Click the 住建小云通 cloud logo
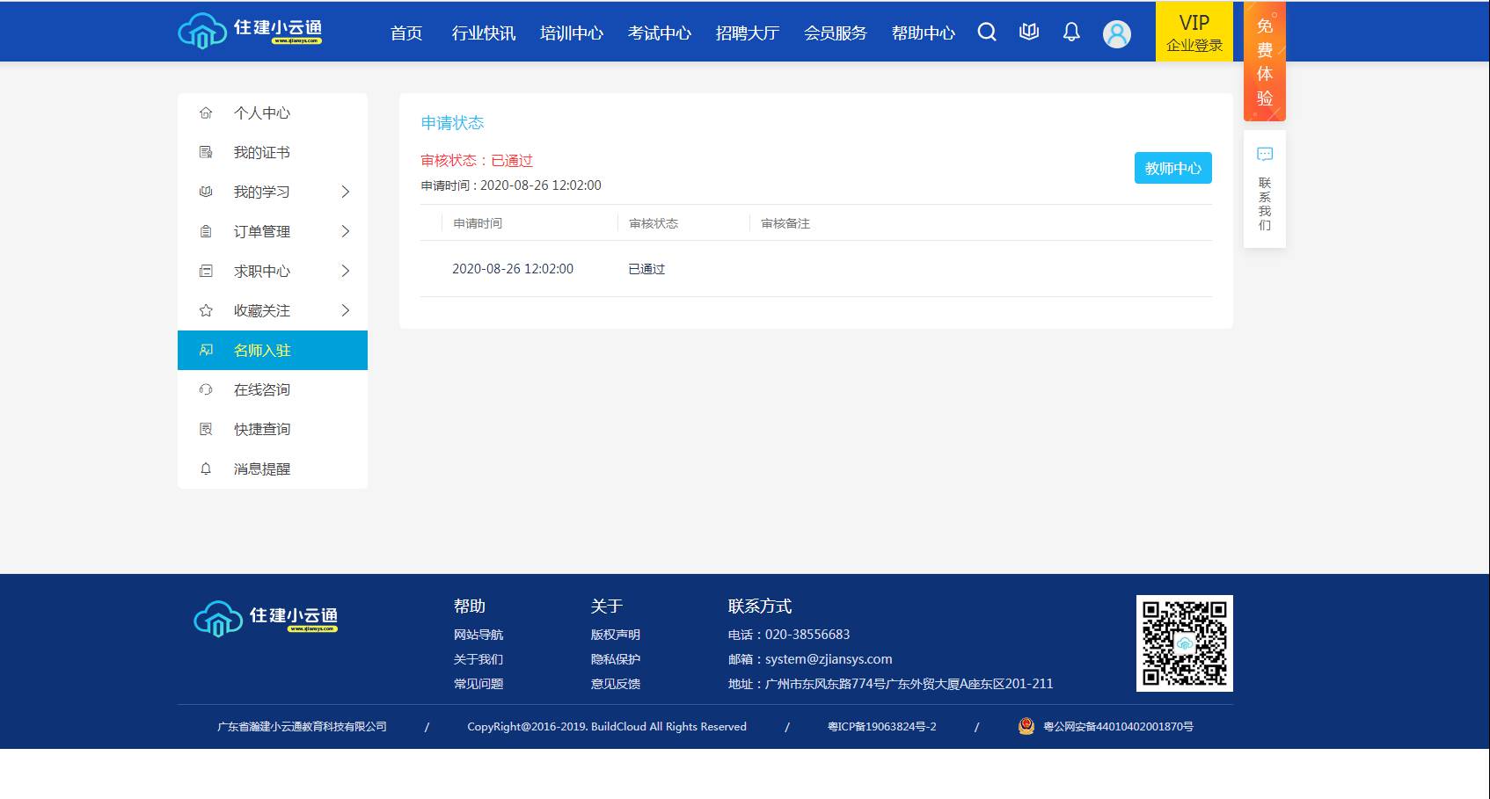The image size is (1490, 799). tap(203, 32)
